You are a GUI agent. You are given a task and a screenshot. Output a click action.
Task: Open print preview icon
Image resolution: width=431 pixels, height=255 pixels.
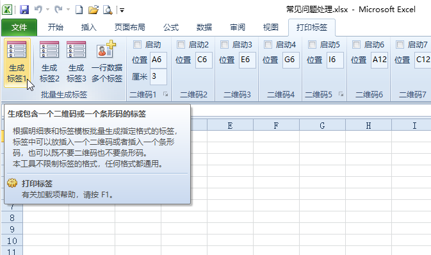pyautogui.click(x=108, y=10)
